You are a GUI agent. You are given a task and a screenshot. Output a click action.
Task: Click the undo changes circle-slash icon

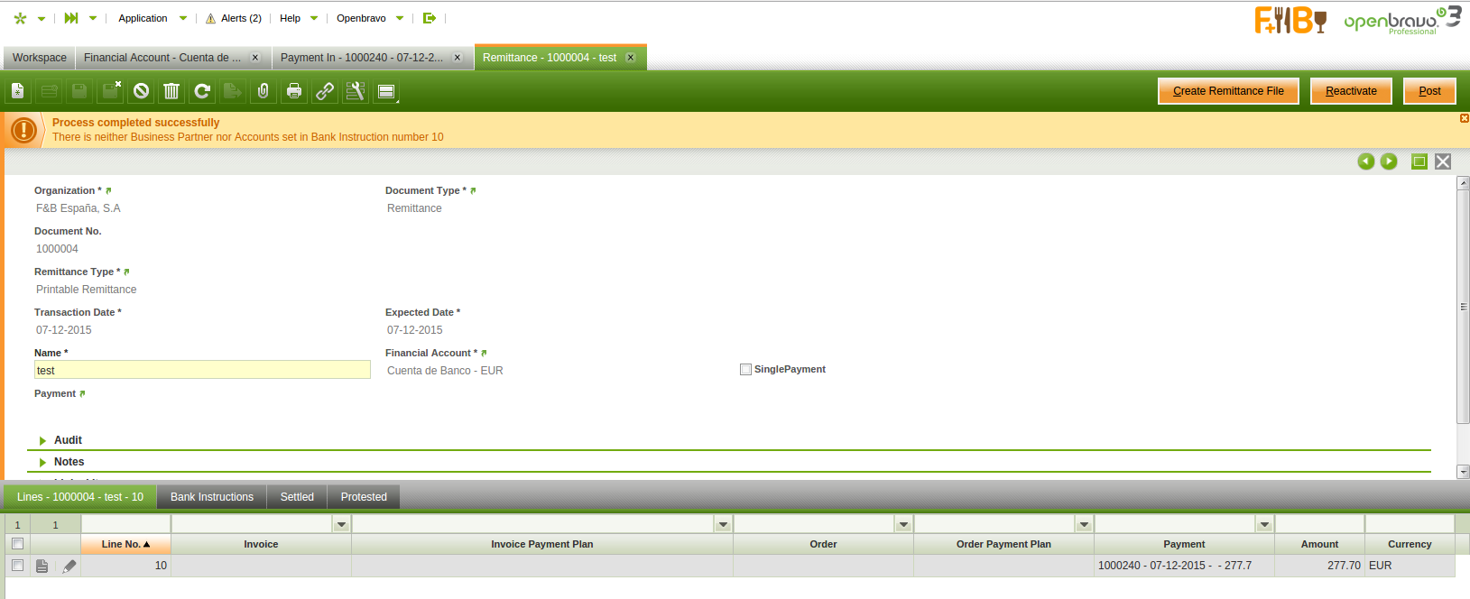141,91
